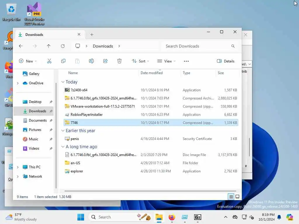
Task: Click the Delete trash can icon
Action: tap(119, 61)
